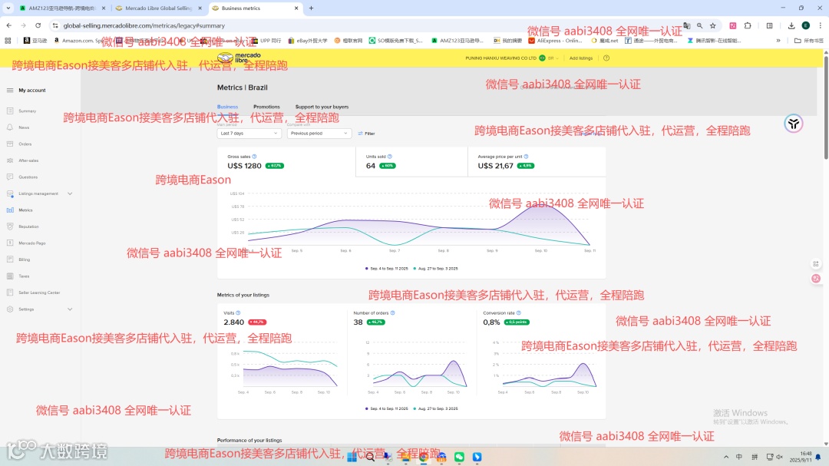Viewport: 829px width, 466px height.
Task: Open the taskbar search magnifier
Action: [x=370, y=457]
